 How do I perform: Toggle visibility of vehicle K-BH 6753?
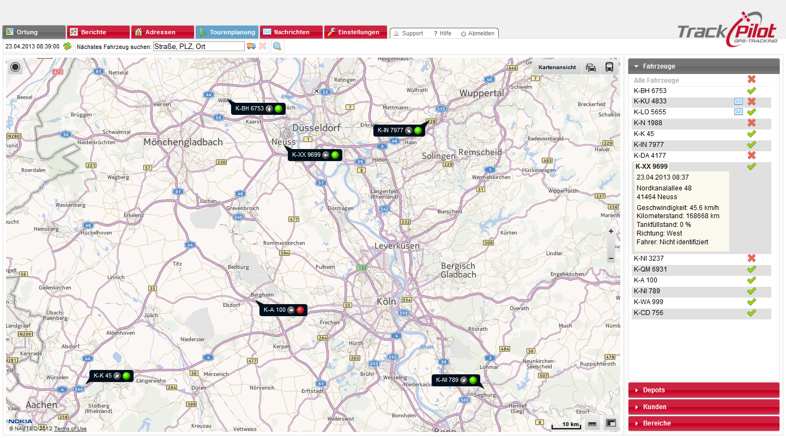pos(752,91)
